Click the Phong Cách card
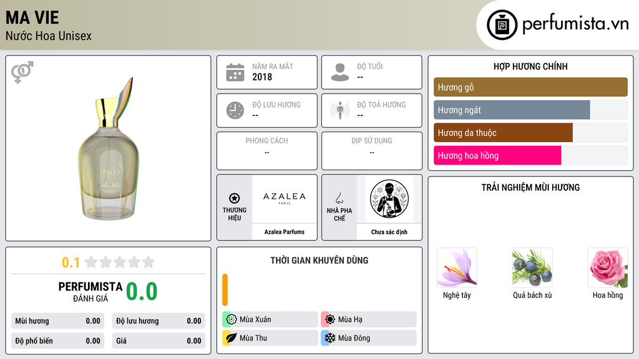 pyautogui.click(x=267, y=151)
